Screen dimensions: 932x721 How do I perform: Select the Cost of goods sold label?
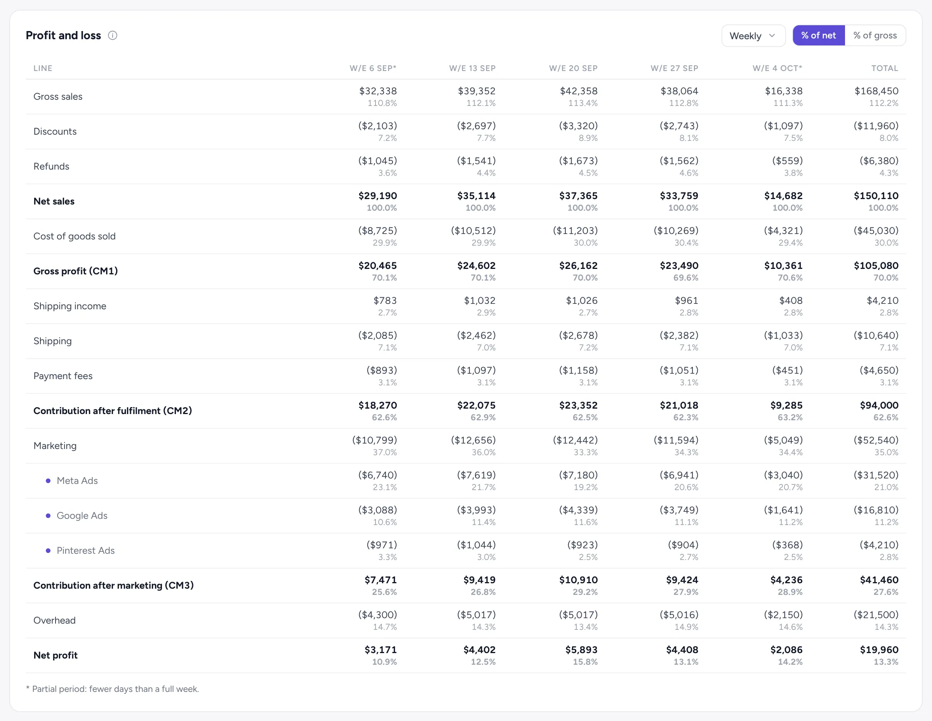coord(75,236)
